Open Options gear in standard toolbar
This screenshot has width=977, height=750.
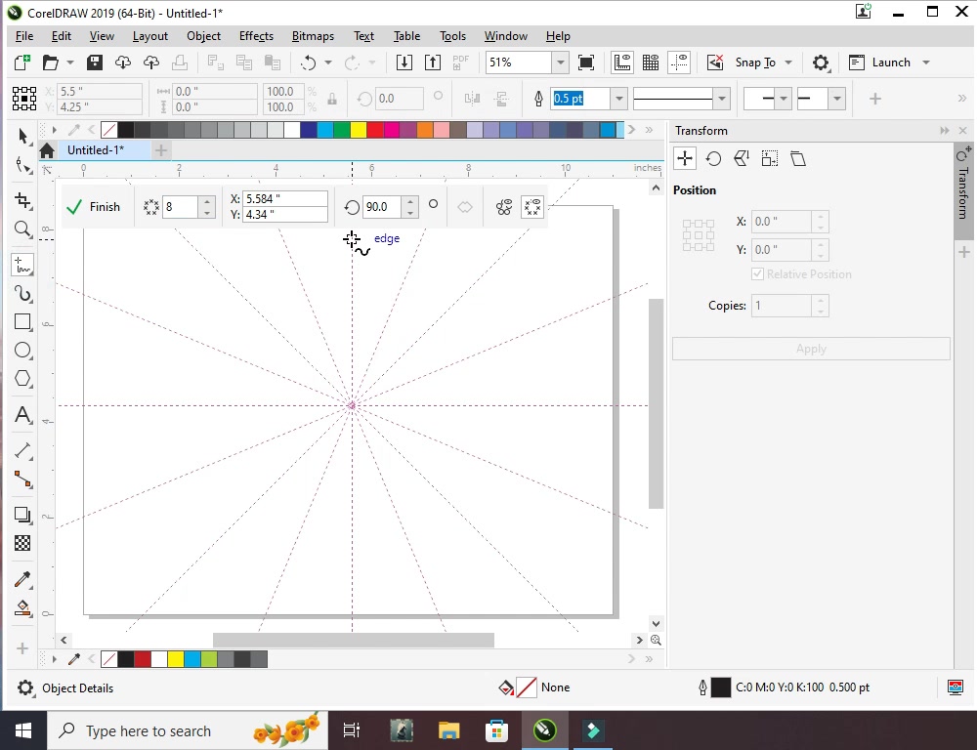tap(821, 62)
